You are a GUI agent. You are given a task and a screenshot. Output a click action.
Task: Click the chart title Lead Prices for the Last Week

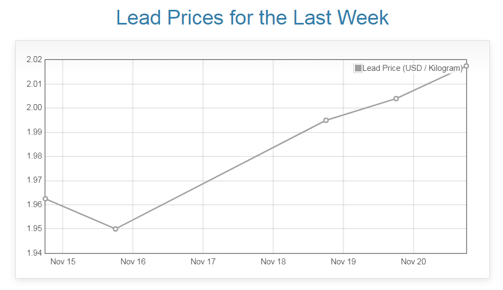(252, 18)
